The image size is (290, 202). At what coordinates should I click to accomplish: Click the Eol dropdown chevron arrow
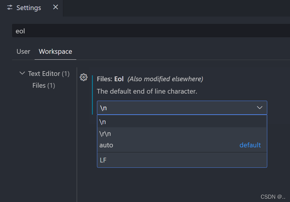pyautogui.click(x=260, y=108)
